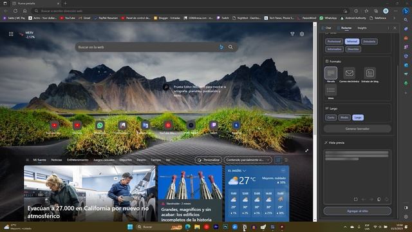Select the Informal tone option
The width and height of the screenshot is (412, 232).
[x=352, y=41]
